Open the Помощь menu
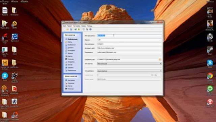Viewport: 216px width, 122px height. pos(89,26)
